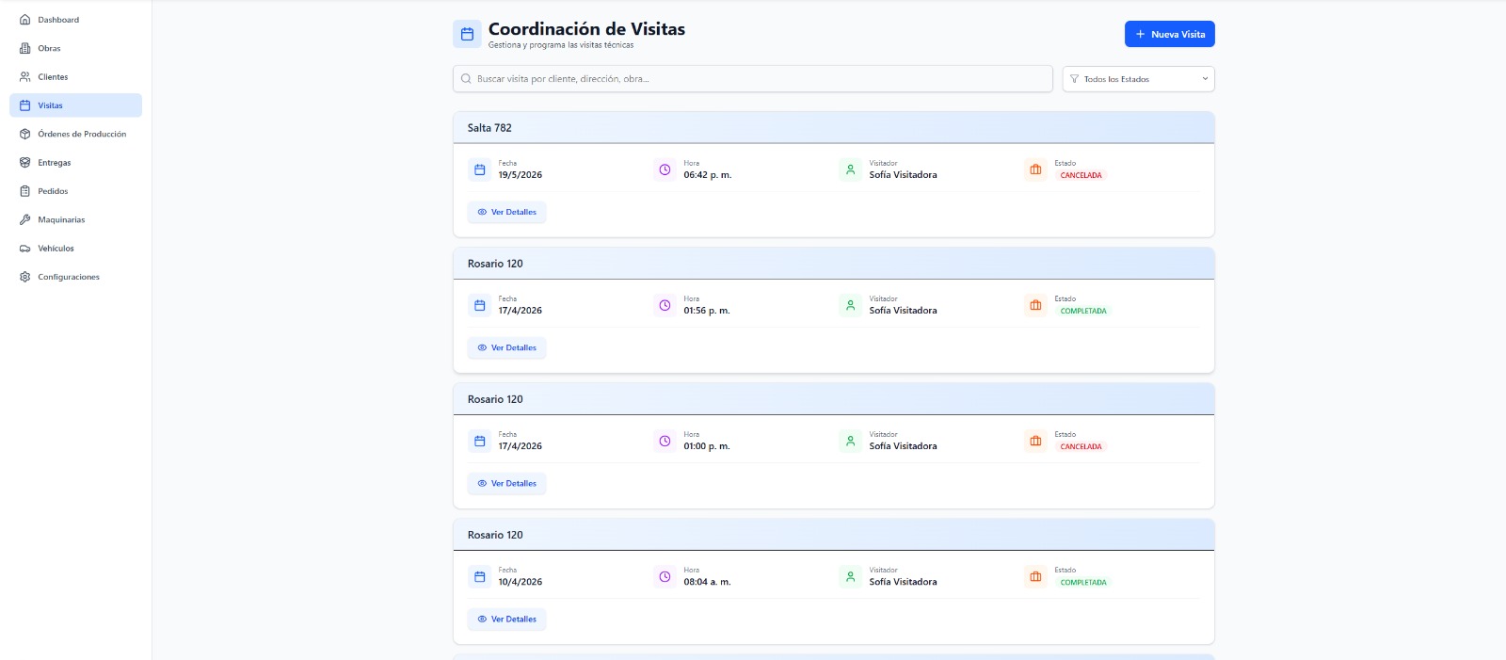Navigate to Entregas
The width and height of the screenshot is (1506, 660).
point(75,163)
